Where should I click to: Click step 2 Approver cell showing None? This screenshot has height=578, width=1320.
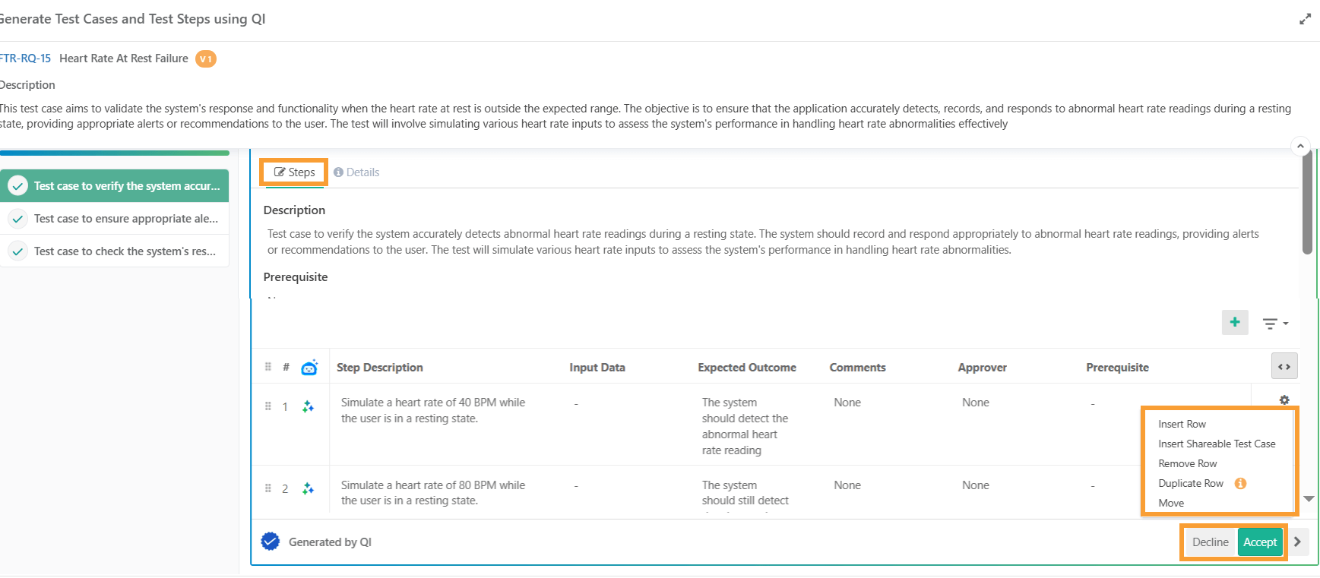(x=976, y=485)
